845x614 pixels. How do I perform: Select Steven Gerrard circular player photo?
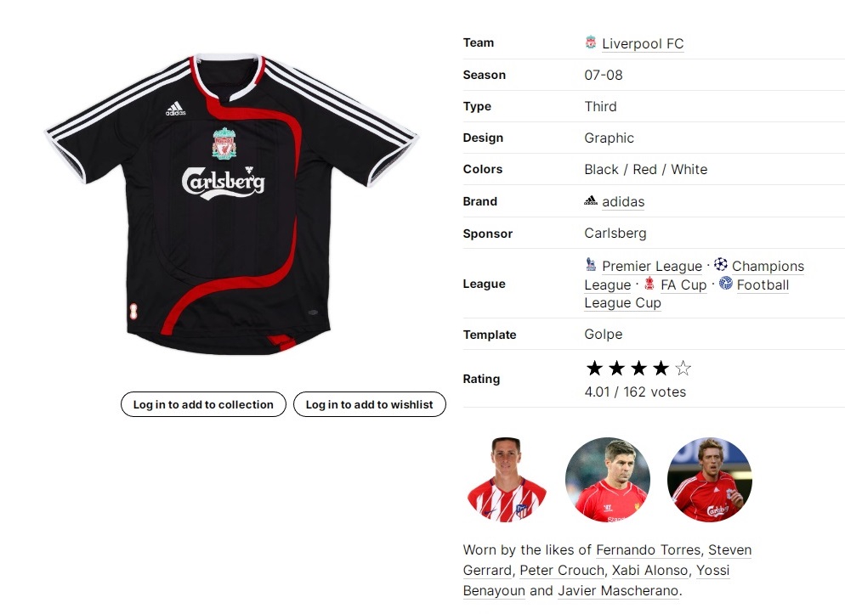608,480
